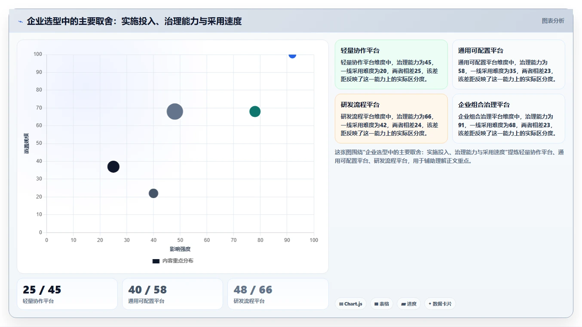Select the 25 / 45 stat card

pyautogui.click(x=67, y=294)
